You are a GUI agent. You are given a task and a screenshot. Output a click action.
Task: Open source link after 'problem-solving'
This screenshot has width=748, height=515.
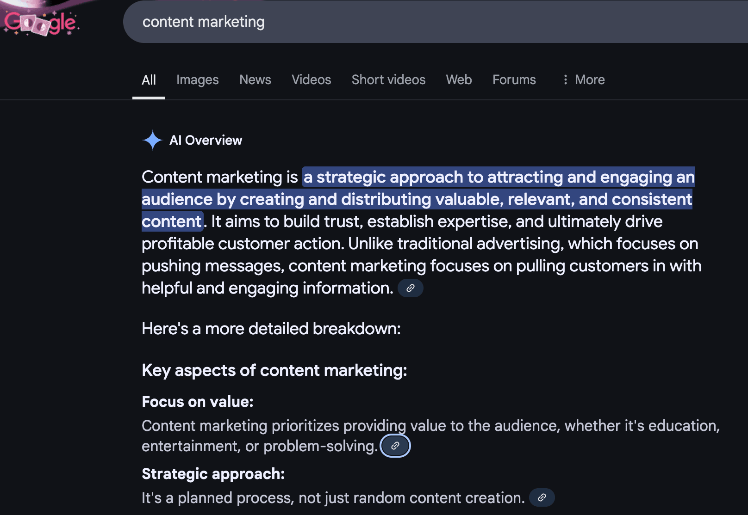pyautogui.click(x=395, y=446)
